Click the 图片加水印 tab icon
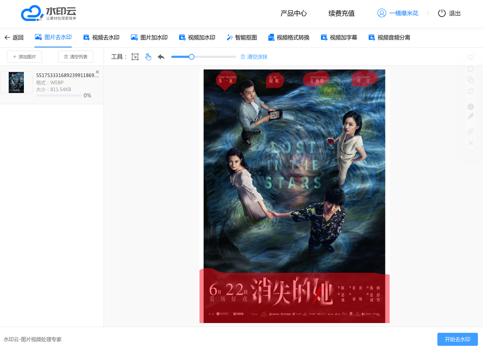Image resolution: width=483 pixels, height=348 pixels. (x=134, y=37)
